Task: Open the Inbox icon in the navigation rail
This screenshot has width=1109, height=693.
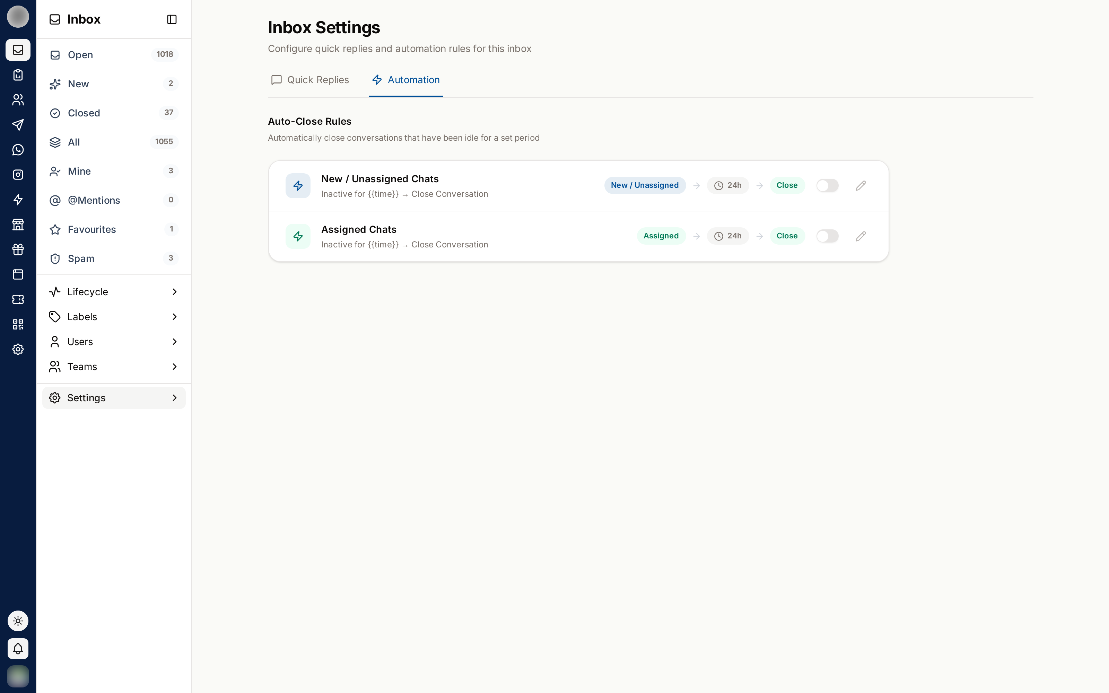Action: point(18,50)
